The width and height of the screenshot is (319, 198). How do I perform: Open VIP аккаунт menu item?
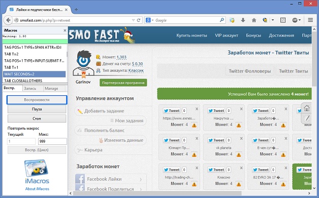coord(227,35)
